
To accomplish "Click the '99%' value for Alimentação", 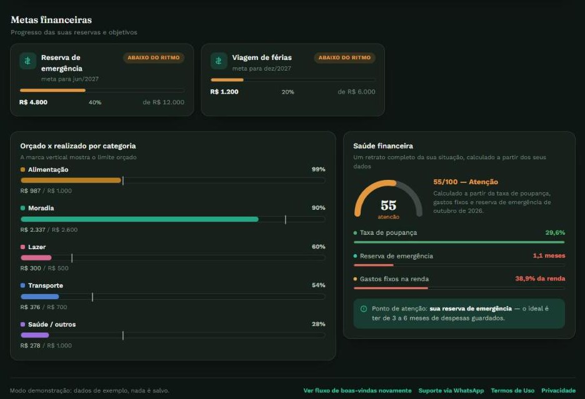I will coord(319,169).
